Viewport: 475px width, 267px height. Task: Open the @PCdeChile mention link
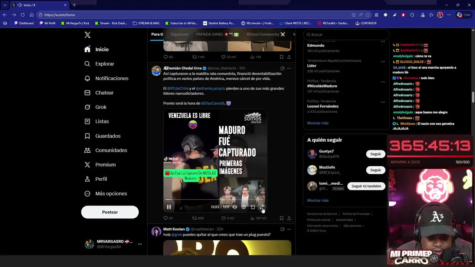[178, 89]
